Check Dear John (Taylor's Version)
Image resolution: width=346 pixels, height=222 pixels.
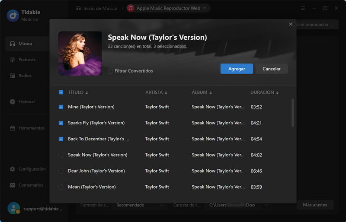[61, 171]
